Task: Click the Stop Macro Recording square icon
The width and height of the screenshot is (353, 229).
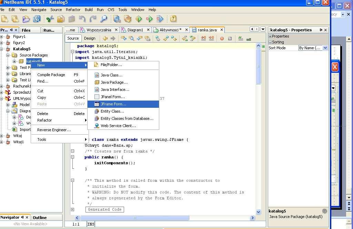Action: 230,39
